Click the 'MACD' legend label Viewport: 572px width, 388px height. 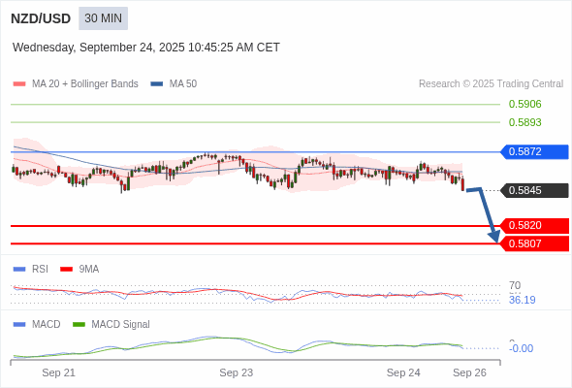point(47,325)
